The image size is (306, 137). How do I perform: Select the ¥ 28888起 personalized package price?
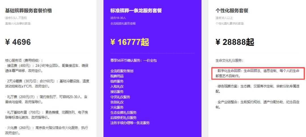point(235,42)
